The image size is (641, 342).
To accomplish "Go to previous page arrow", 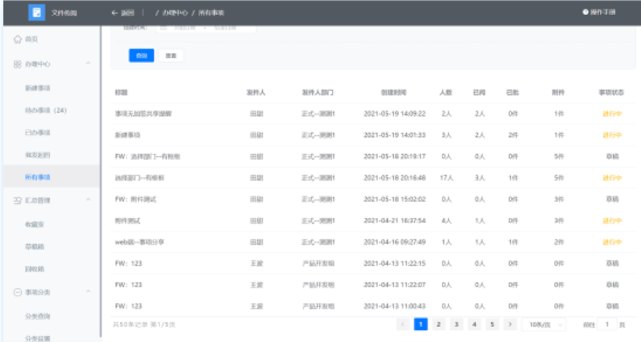I will coord(403,325).
